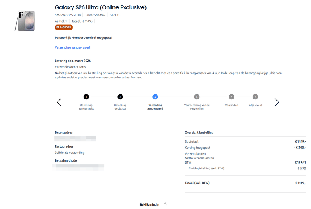Click the Galaxy S26 Ultra product title
Viewport: 311px width, 209px height.
click(x=101, y=7)
